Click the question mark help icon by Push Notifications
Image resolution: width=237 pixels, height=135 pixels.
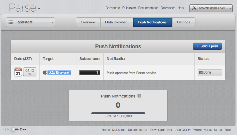coord(139,96)
